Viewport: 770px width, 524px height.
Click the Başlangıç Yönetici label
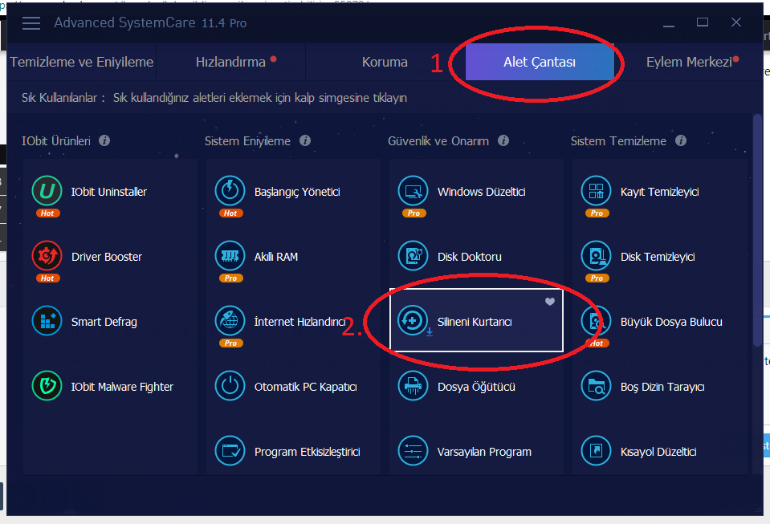[x=297, y=192]
